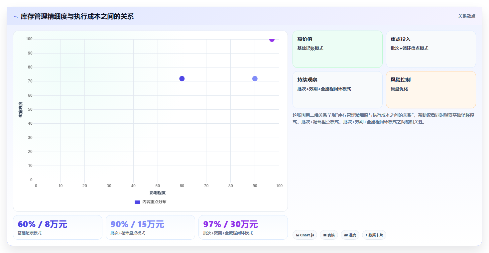Select the 90% / 15万元 stat card
489x253 pixels.
point(150,227)
